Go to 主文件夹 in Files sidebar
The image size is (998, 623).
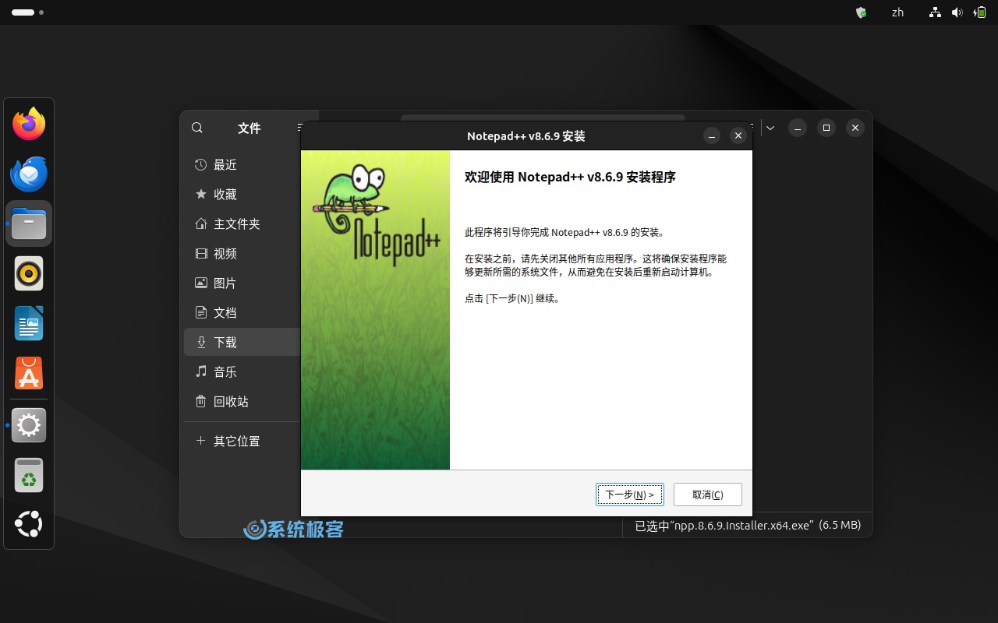point(242,224)
